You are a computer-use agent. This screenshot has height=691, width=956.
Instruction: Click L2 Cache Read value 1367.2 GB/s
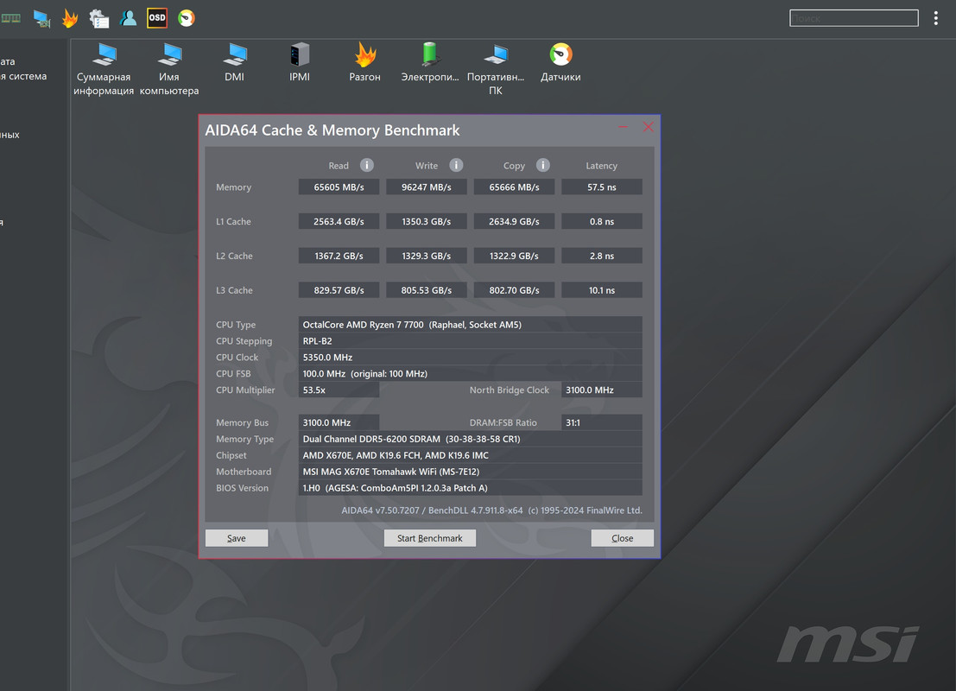pyautogui.click(x=339, y=256)
